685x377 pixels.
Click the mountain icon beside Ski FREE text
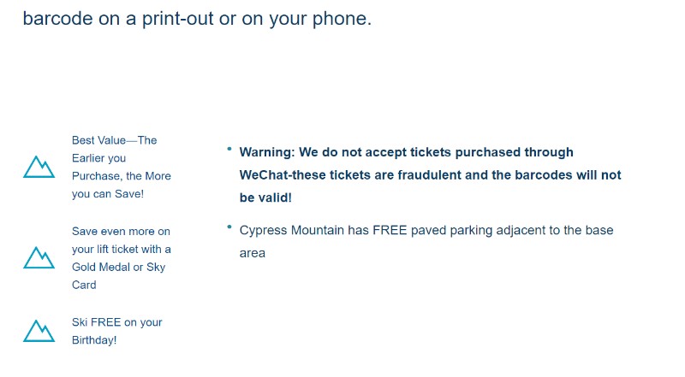[39, 331]
